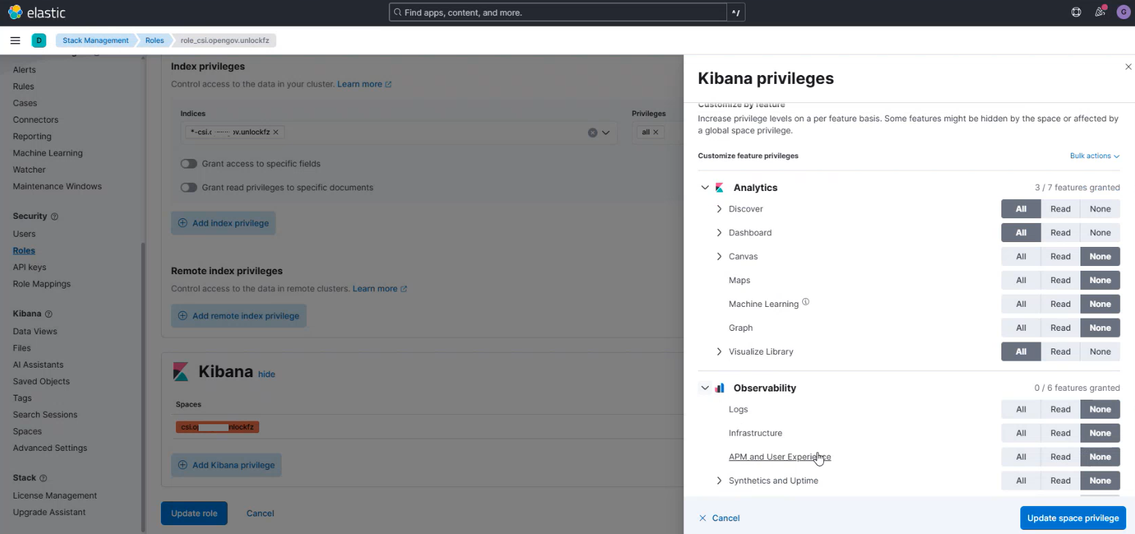The image size is (1135, 534).
Task: Collapse the Observability category
Action: (705, 388)
